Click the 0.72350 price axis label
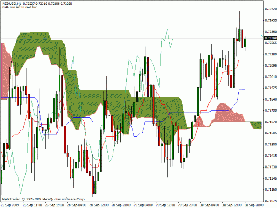Screen dimensions: 277x208 click(x=271, y=31)
